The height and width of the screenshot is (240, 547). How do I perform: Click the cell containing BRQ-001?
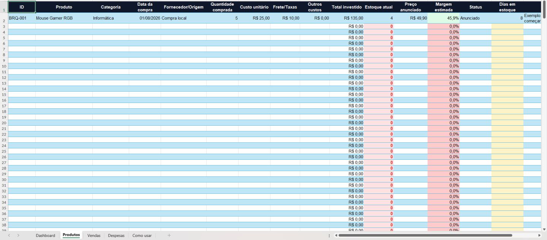pyautogui.click(x=22, y=18)
